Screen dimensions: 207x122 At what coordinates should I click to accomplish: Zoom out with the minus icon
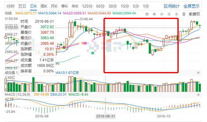click(x=162, y=14)
